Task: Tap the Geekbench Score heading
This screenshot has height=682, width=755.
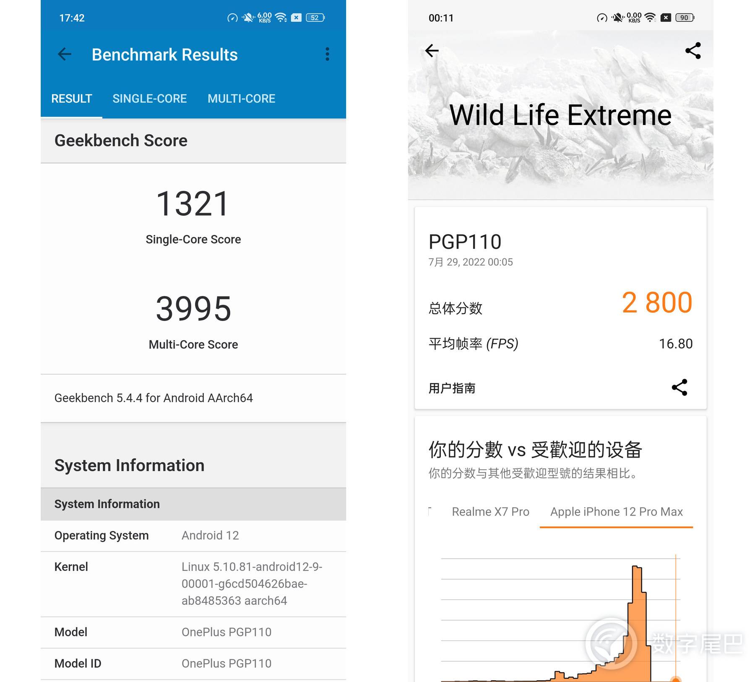Action: pos(121,141)
